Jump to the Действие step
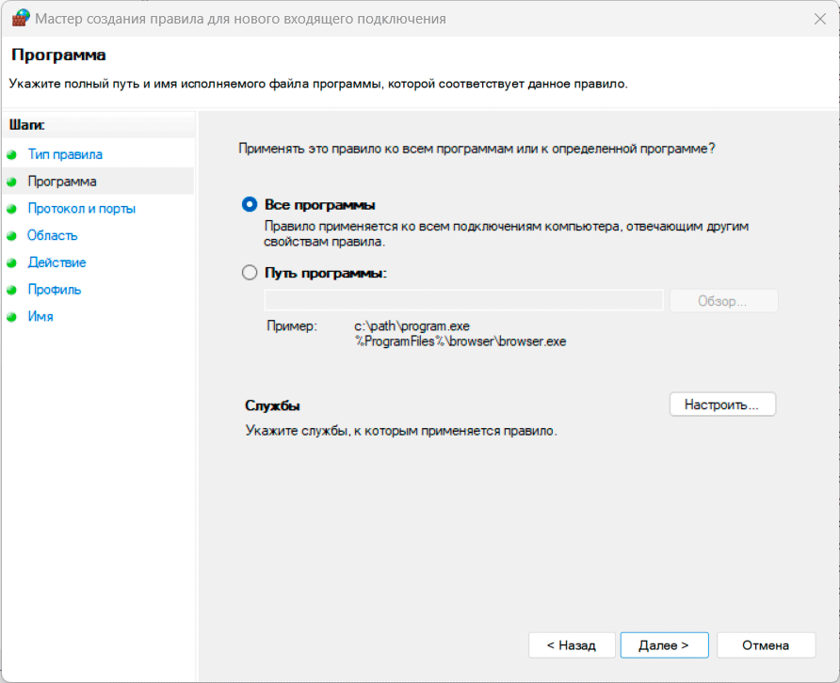840x683 pixels. 57,262
